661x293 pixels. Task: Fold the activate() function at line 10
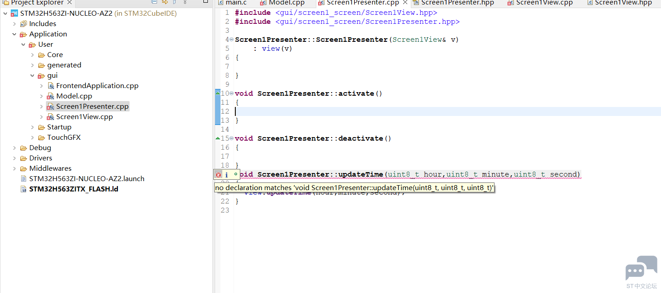232,93
